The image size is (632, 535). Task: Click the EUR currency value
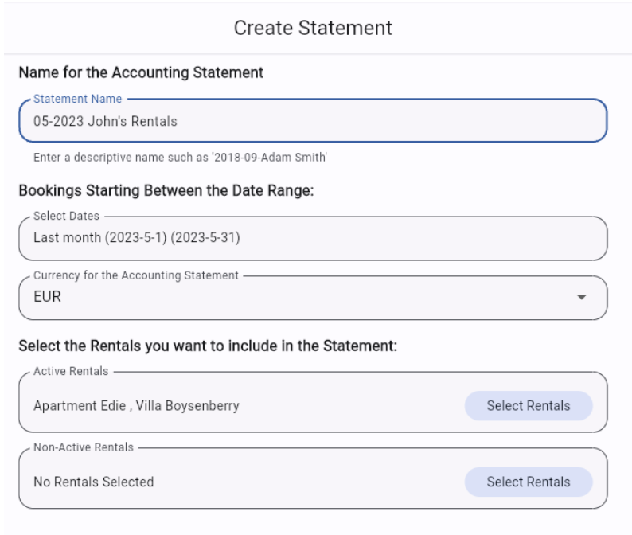(x=47, y=298)
